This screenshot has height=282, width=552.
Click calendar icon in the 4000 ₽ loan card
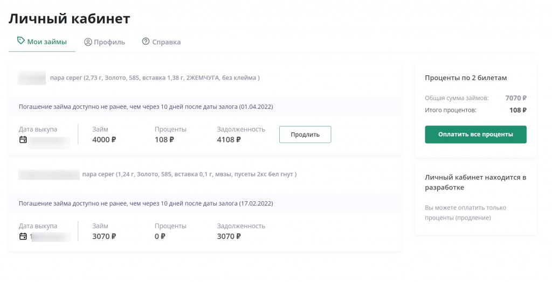tap(23, 140)
